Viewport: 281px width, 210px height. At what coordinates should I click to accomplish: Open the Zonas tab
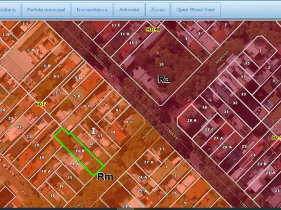coord(157,10)
